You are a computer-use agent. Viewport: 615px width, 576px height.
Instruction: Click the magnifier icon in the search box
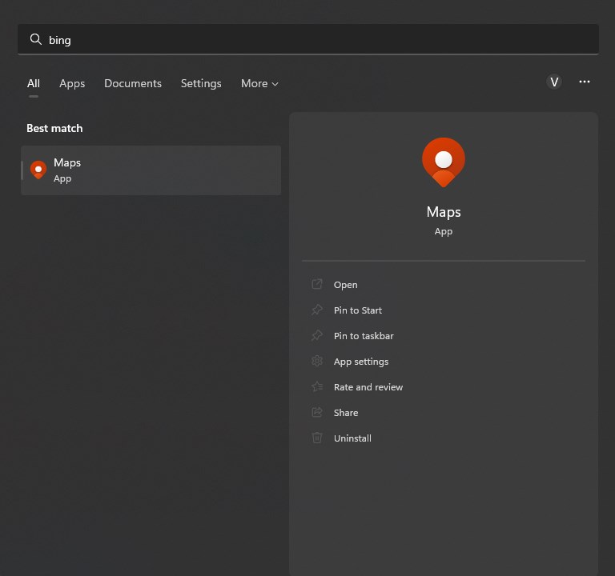point(35,39)
